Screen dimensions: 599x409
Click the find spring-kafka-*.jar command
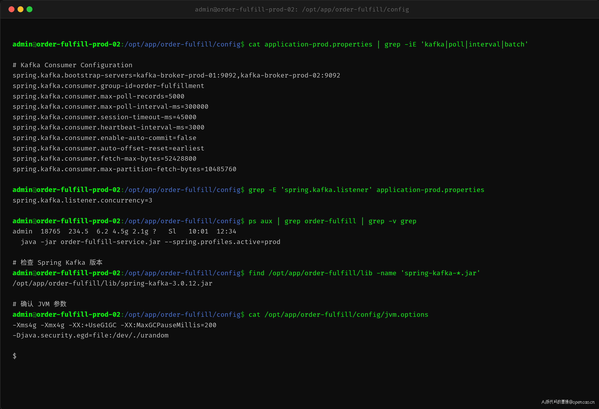(364, 273)
